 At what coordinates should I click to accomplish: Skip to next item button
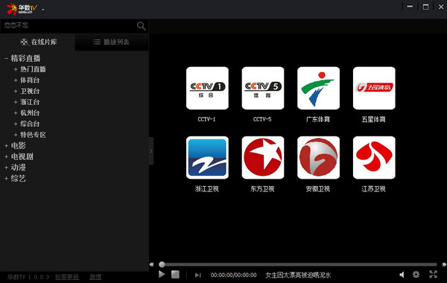(x=198, y=275)
